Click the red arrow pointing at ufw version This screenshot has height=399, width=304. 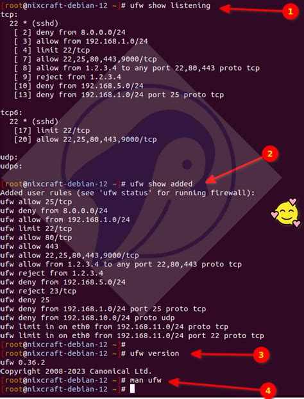(222, 354)
